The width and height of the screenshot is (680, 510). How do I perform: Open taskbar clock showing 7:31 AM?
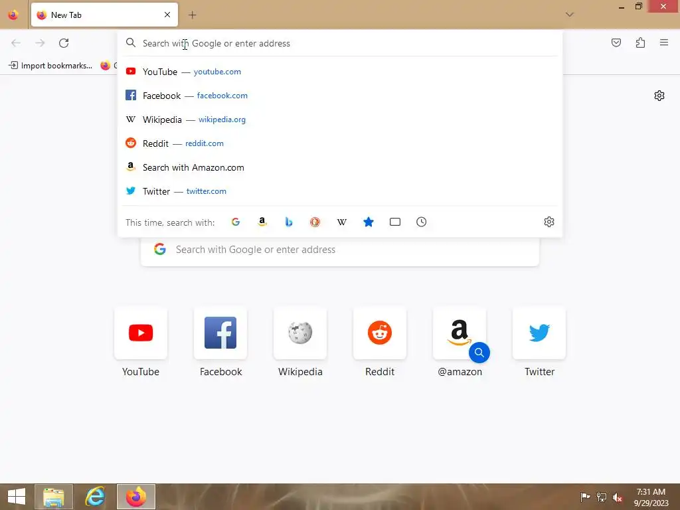click(651, 497)
